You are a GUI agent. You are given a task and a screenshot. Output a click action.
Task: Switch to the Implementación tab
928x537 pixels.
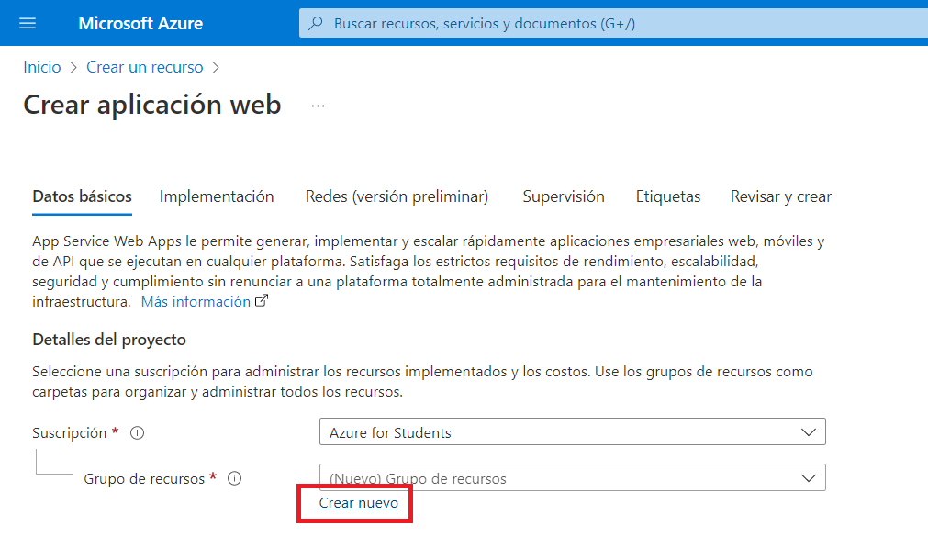[217, 196]
